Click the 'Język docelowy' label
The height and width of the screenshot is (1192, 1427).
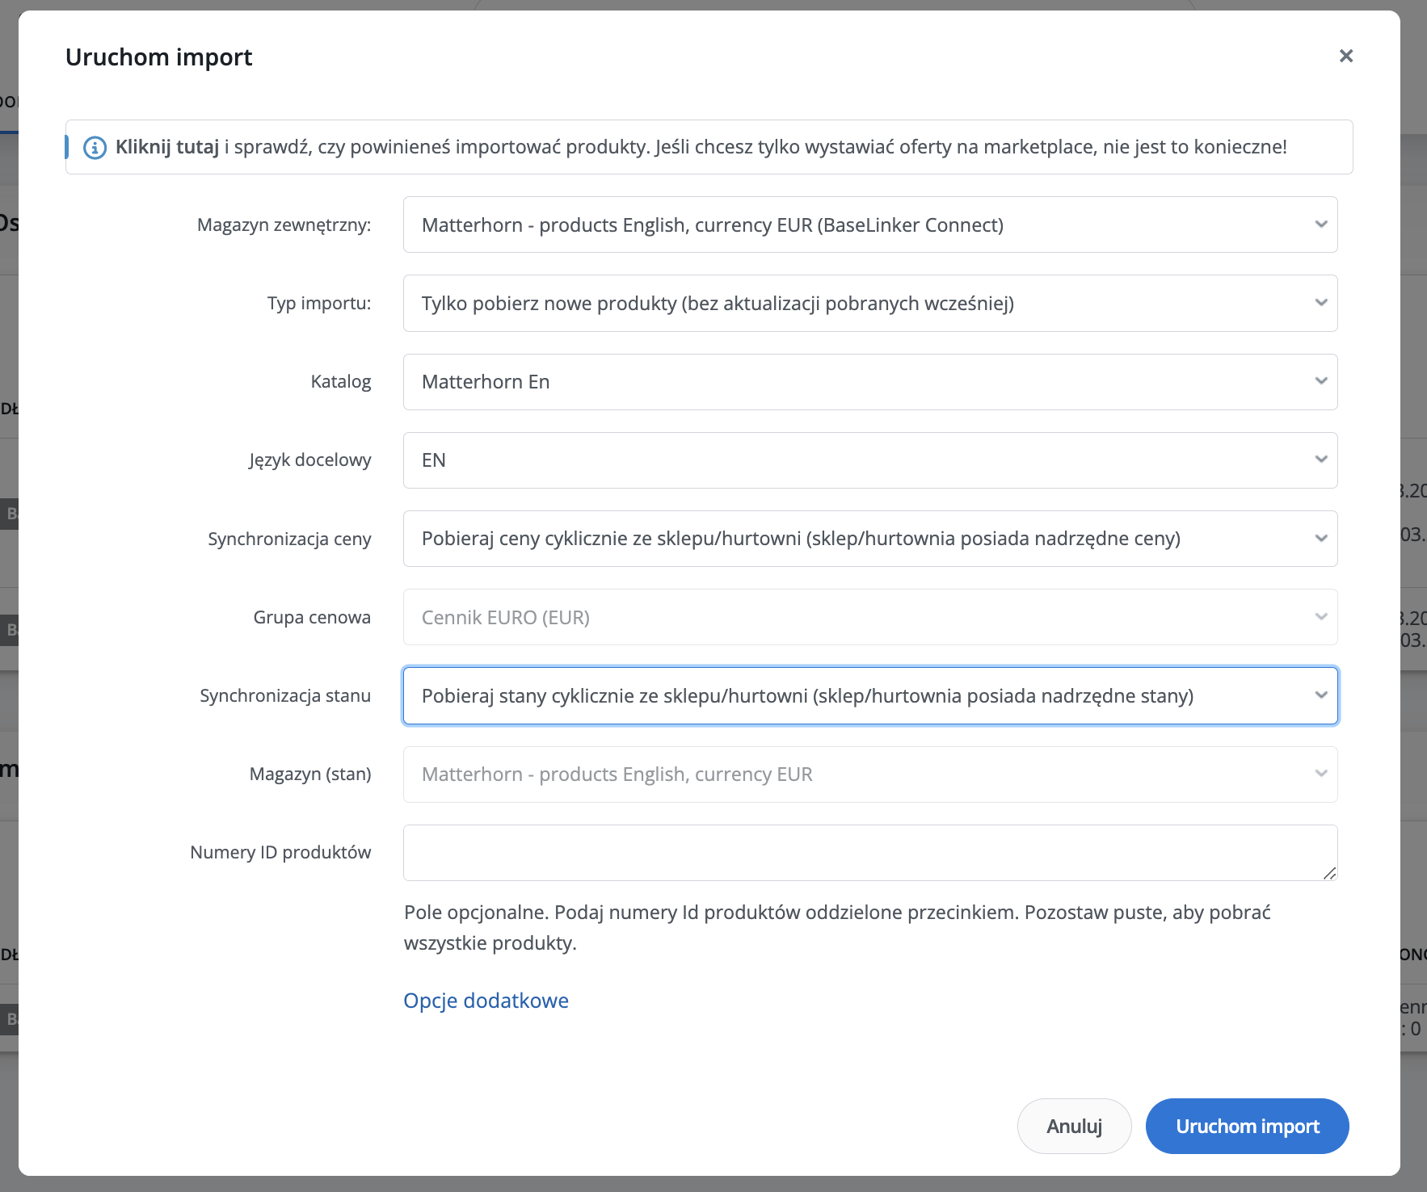coord(310,460)
